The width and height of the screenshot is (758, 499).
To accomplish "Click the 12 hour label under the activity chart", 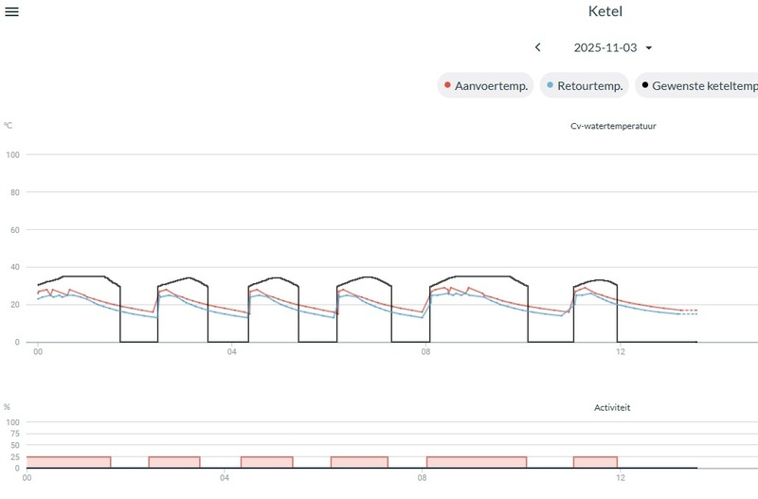I will [x=618, y=478].
